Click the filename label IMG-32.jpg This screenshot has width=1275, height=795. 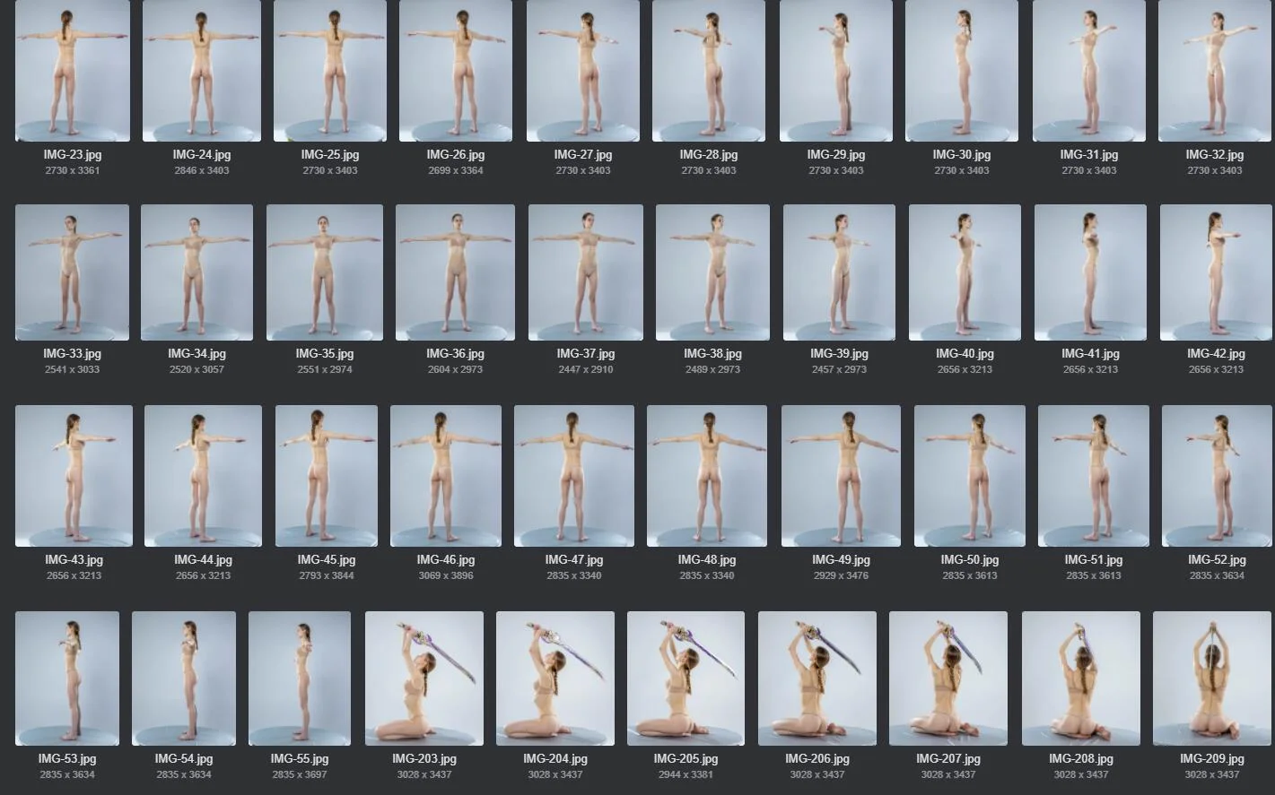pyautogui.click(x=1215, y=155)
